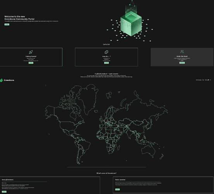Click the button in the Newly Launched panel

(117, 189)
